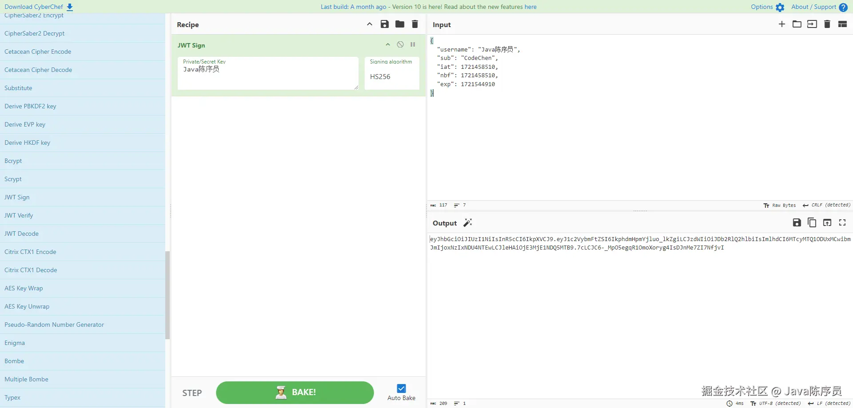Viewport: 853px width, 408px height.
Task: Set breakpoint on JWT Sign operation
Action: tap(413, 45)
